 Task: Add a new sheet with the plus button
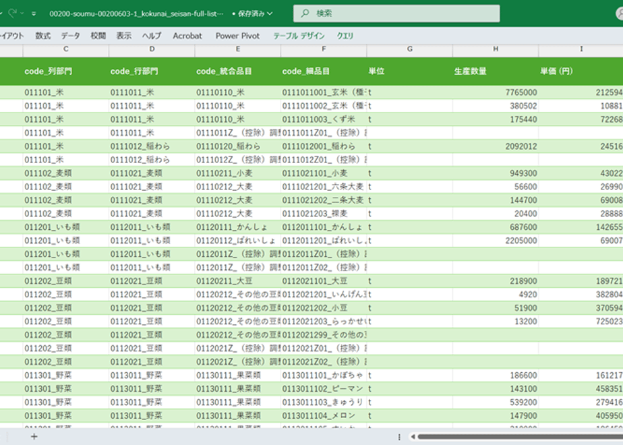pos(34,436)
